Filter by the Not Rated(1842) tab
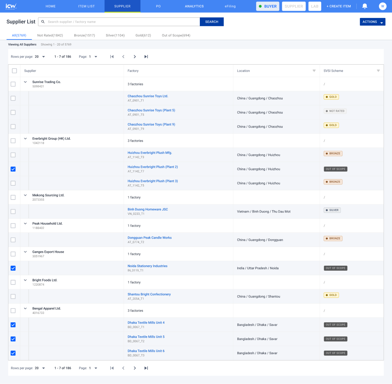Viewport: 392px width, 384px height. point(50,35)
